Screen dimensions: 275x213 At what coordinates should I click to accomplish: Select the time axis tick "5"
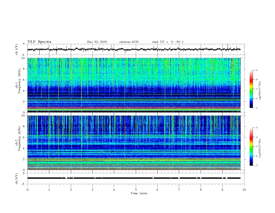136,190
